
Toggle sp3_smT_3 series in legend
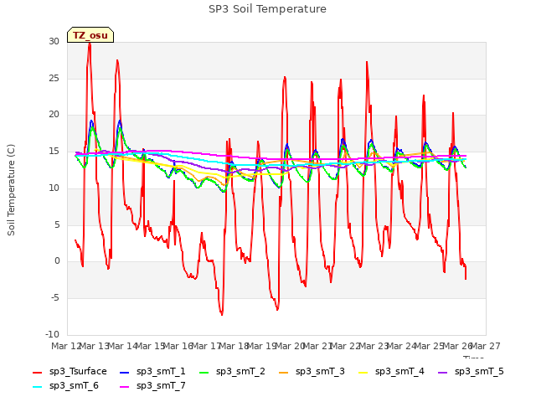click(x=312, y=372)
